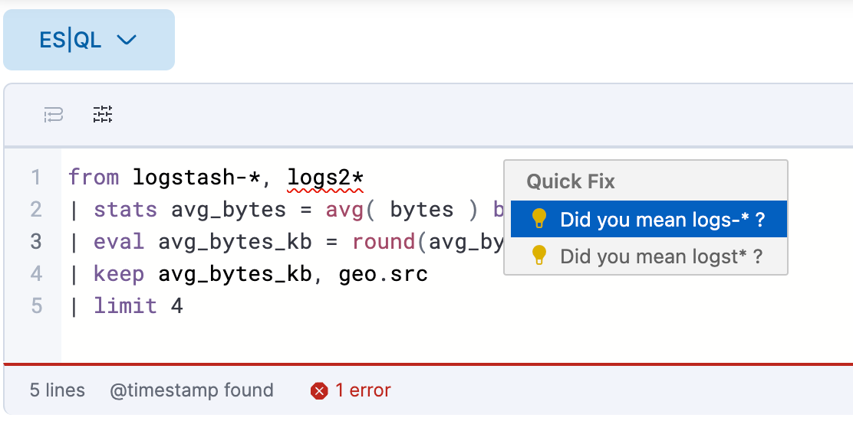Click the lightbulb icon beside logst* suggestion
Screen dimensions: 853x421
(539, 256)
